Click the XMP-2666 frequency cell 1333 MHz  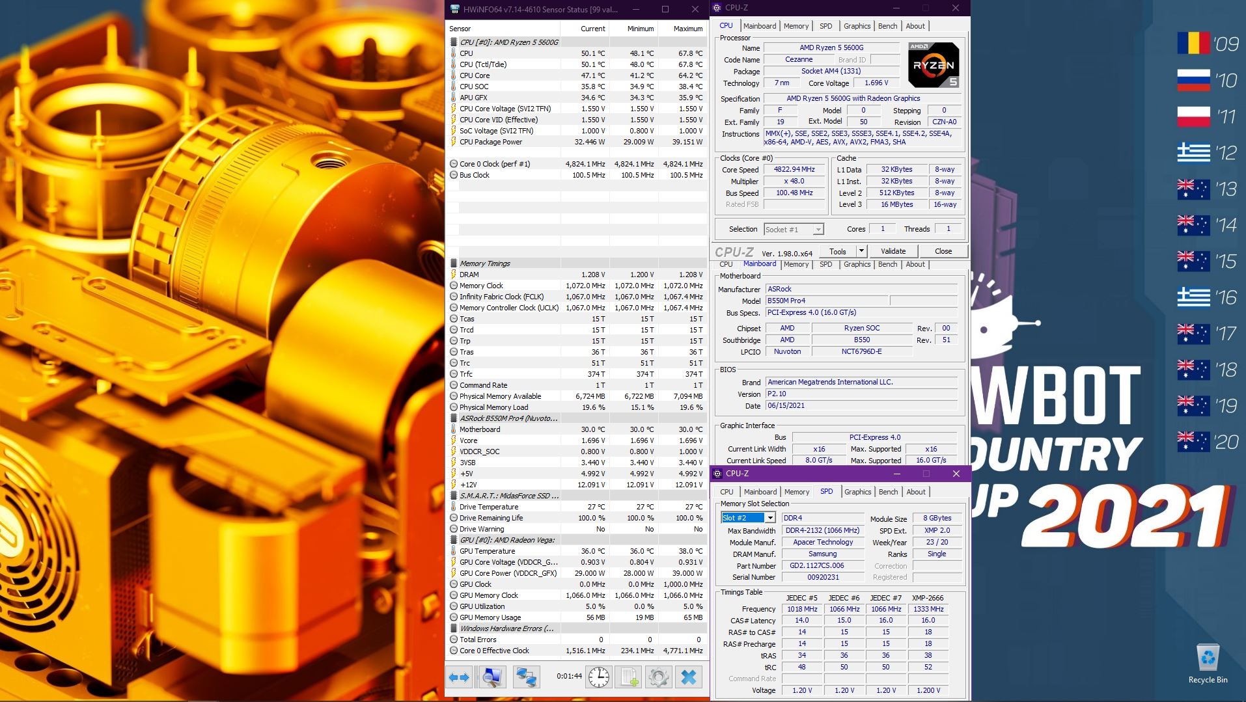(928, 609)
